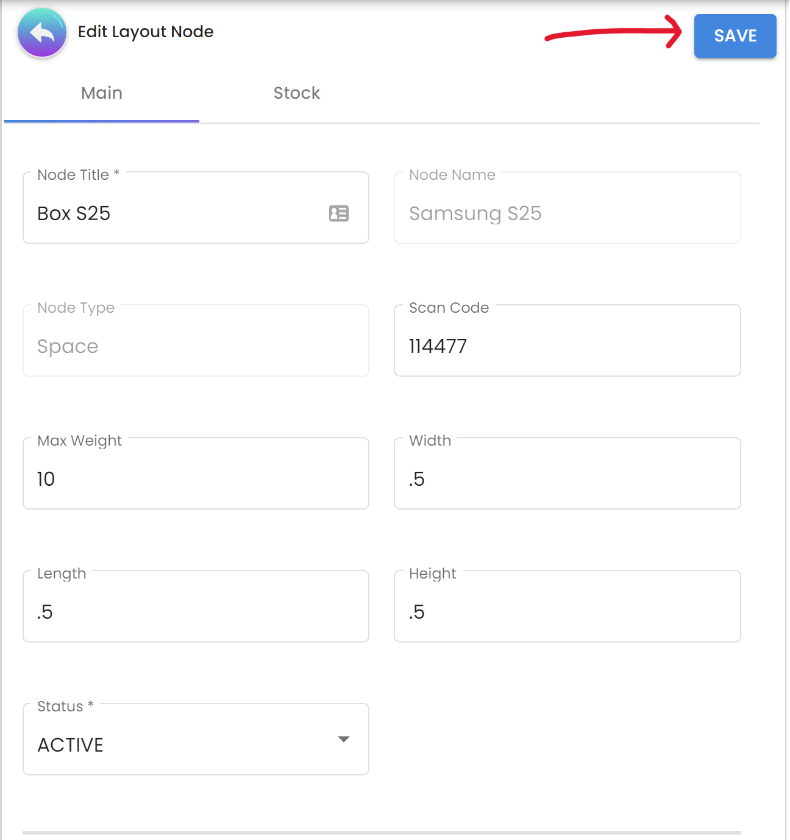Click the disabled Node Name field
The width and height of the screenshot is (790, 840).
(x=567, y=213)
